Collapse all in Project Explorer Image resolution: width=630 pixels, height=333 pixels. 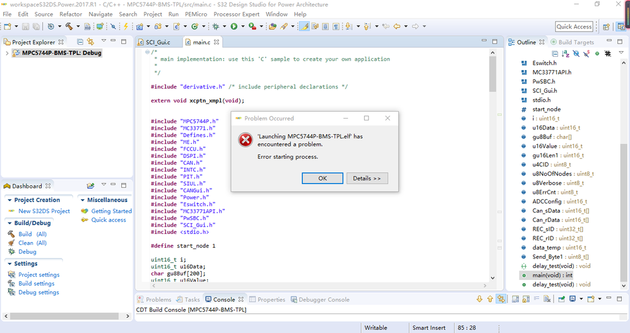point(80,42)
